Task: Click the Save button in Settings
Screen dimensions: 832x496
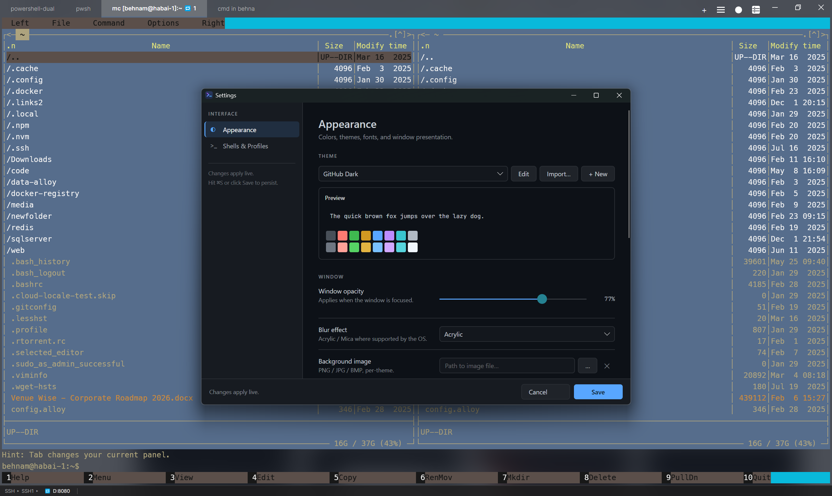Action: (598, 392)
